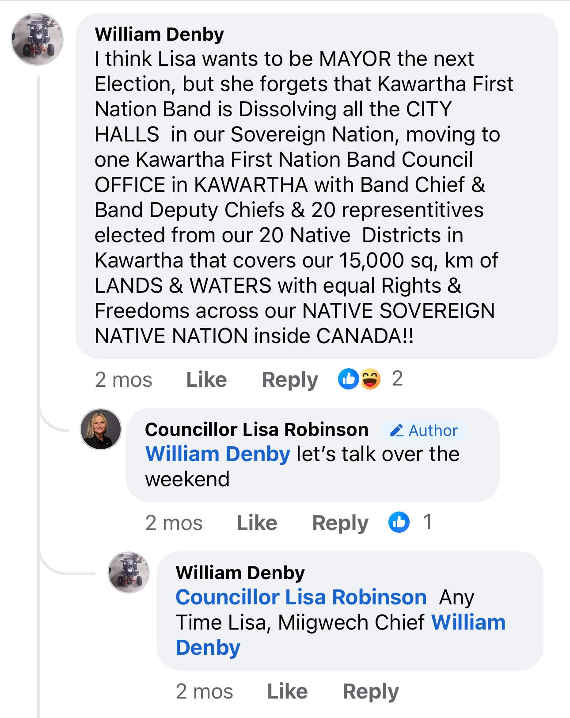
Task: Reply to William Denby's last comment
Action: (371, 691)
